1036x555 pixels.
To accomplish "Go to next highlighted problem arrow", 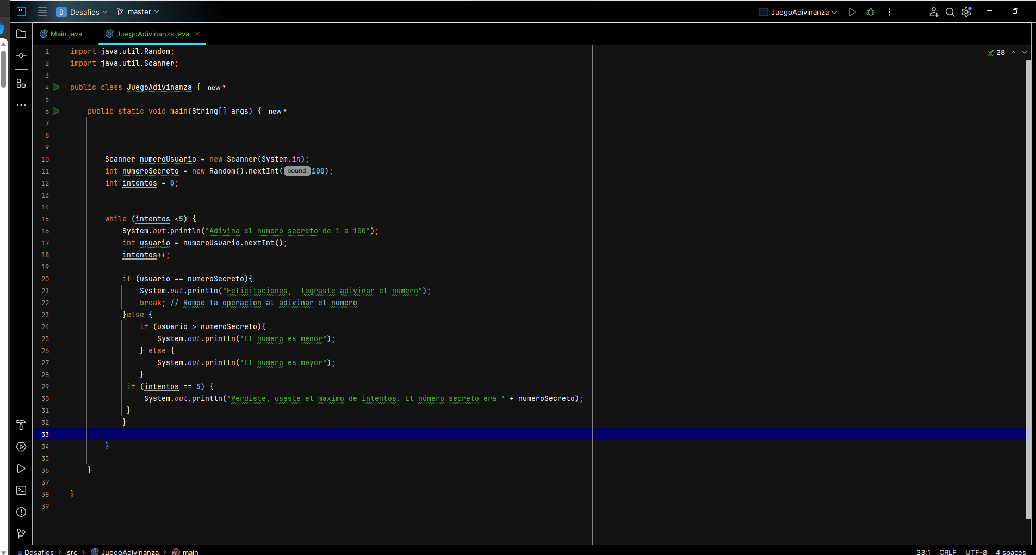I will click(x=1025, y=52).
